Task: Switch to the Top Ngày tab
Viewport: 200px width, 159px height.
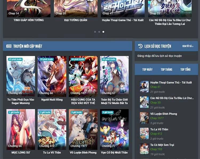Action: (x=147, y=69)
